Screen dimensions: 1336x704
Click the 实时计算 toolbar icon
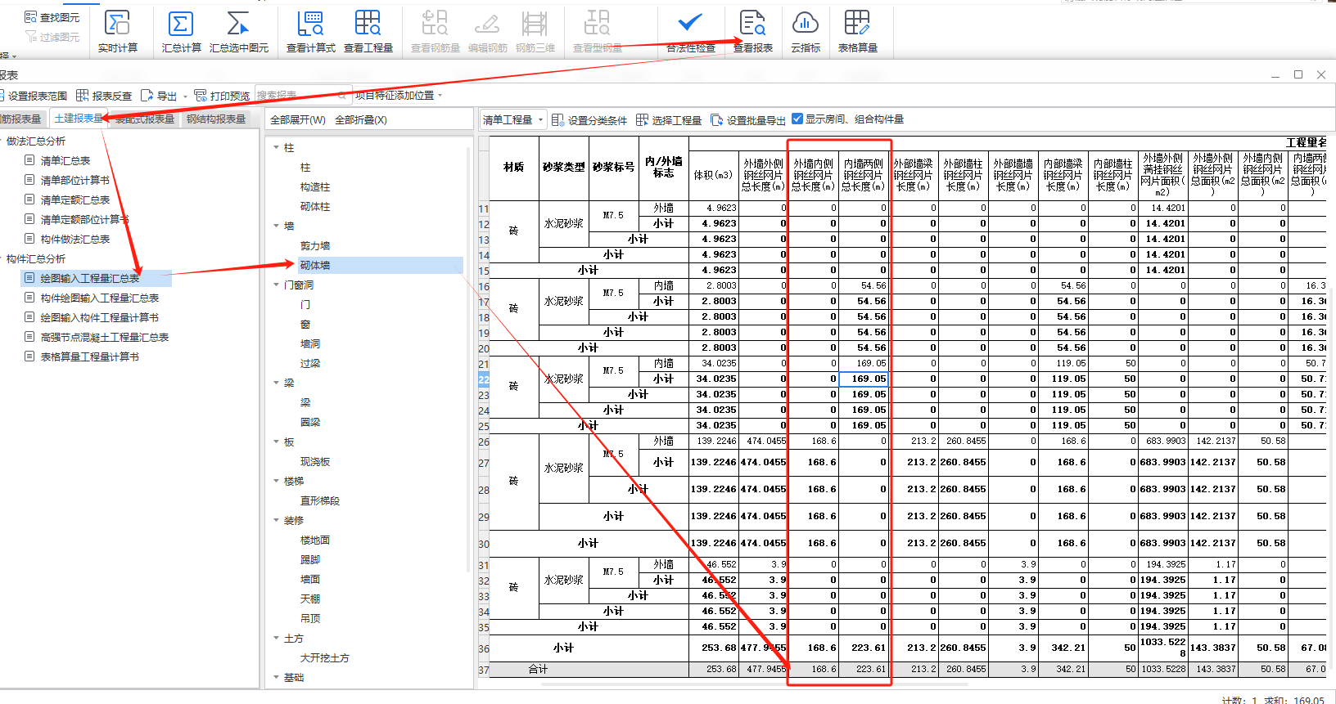118,31
